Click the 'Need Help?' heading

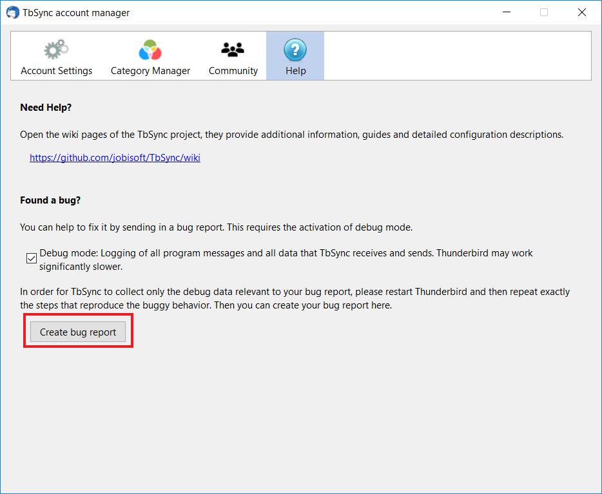46,108
